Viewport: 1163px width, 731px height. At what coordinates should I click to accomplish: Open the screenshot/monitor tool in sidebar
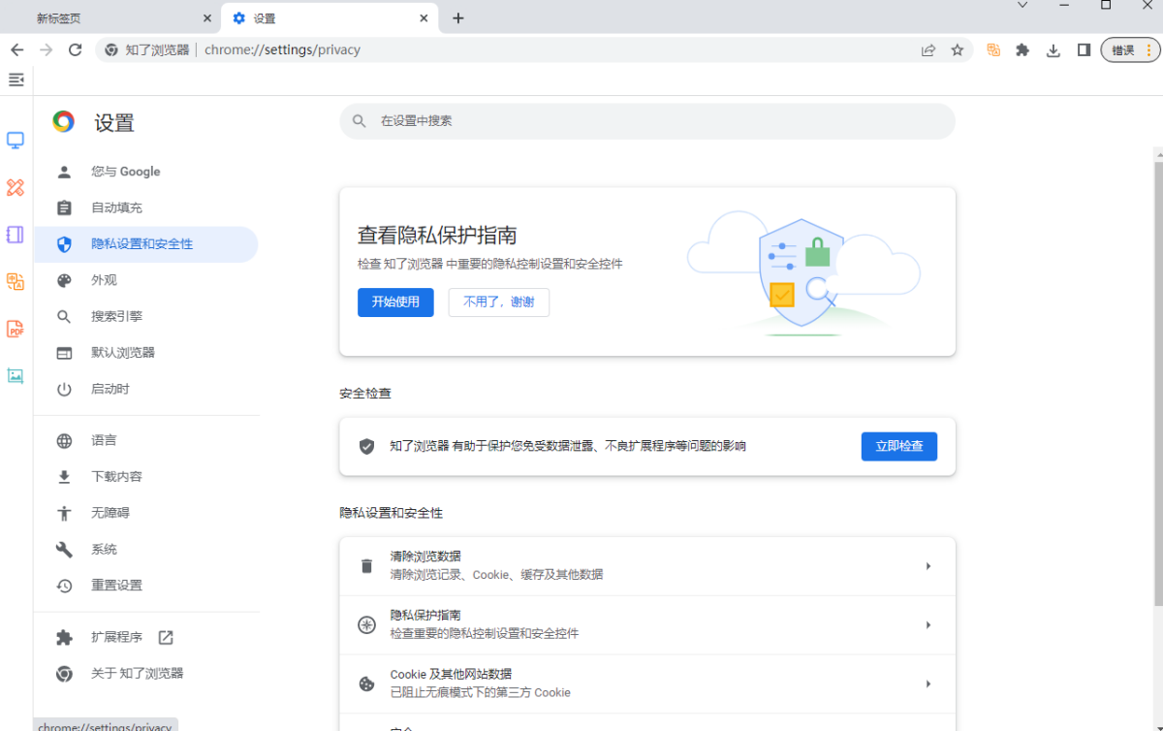click(x=15, y=140)
